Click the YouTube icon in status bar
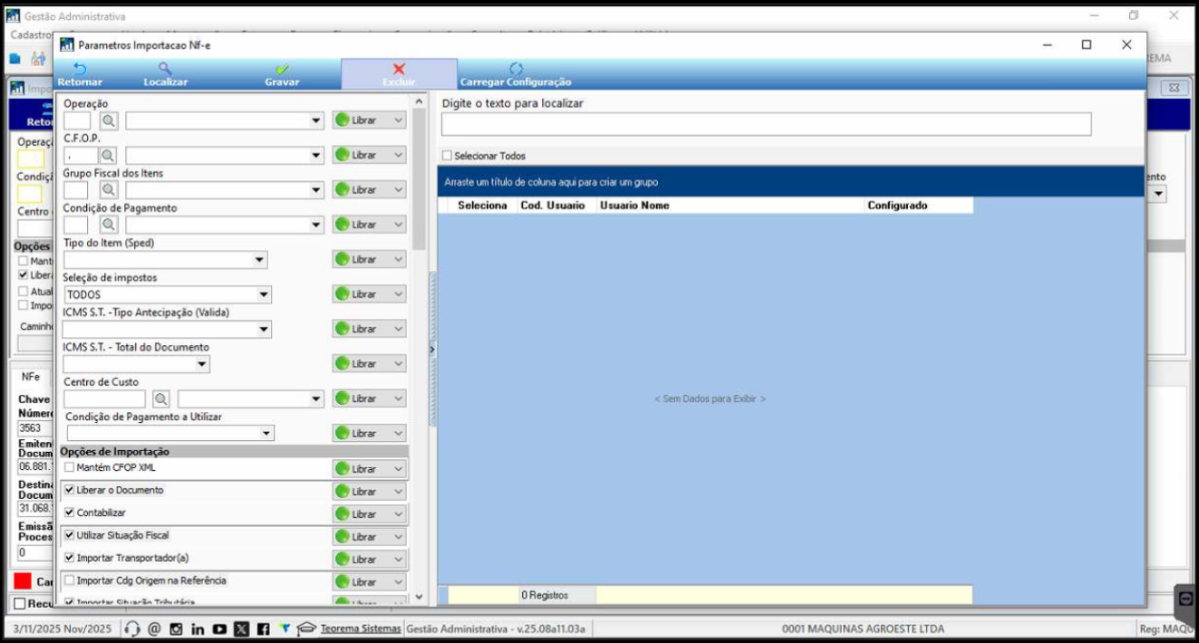This screenshot has width=1199, height=643. (x=219, y=629)
